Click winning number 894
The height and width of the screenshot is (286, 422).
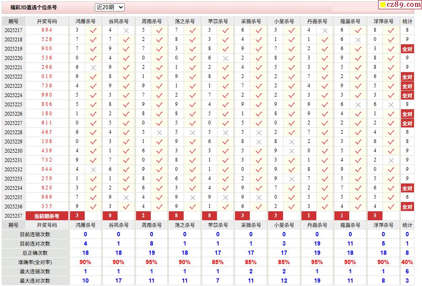pyautogui.click(x=47, y=30)
